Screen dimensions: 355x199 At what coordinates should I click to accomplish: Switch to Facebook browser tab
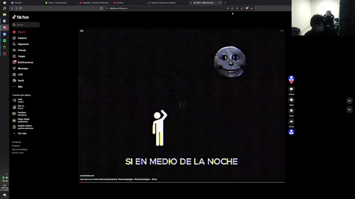click(x=26, y=3)
